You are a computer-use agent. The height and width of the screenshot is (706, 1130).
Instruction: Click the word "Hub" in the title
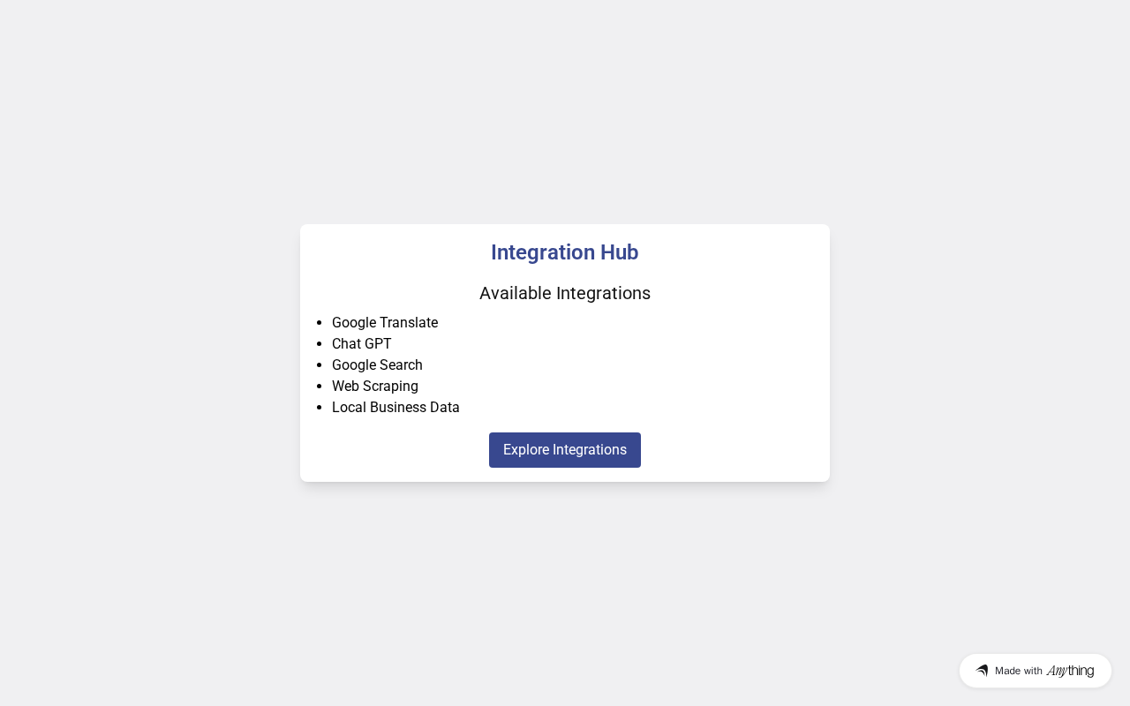tap(620, 252)
